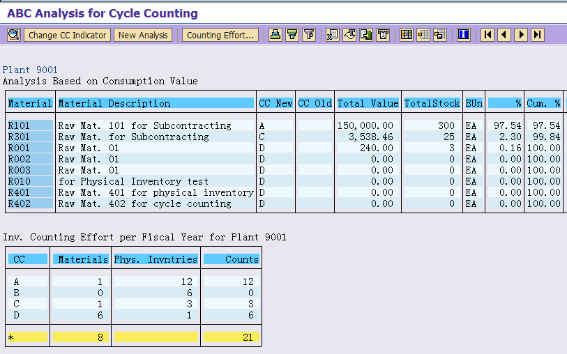Image resolution: width=567 pixels, height=354 pixels.
Task: Sort list in descending order
Action: point(292,35)
